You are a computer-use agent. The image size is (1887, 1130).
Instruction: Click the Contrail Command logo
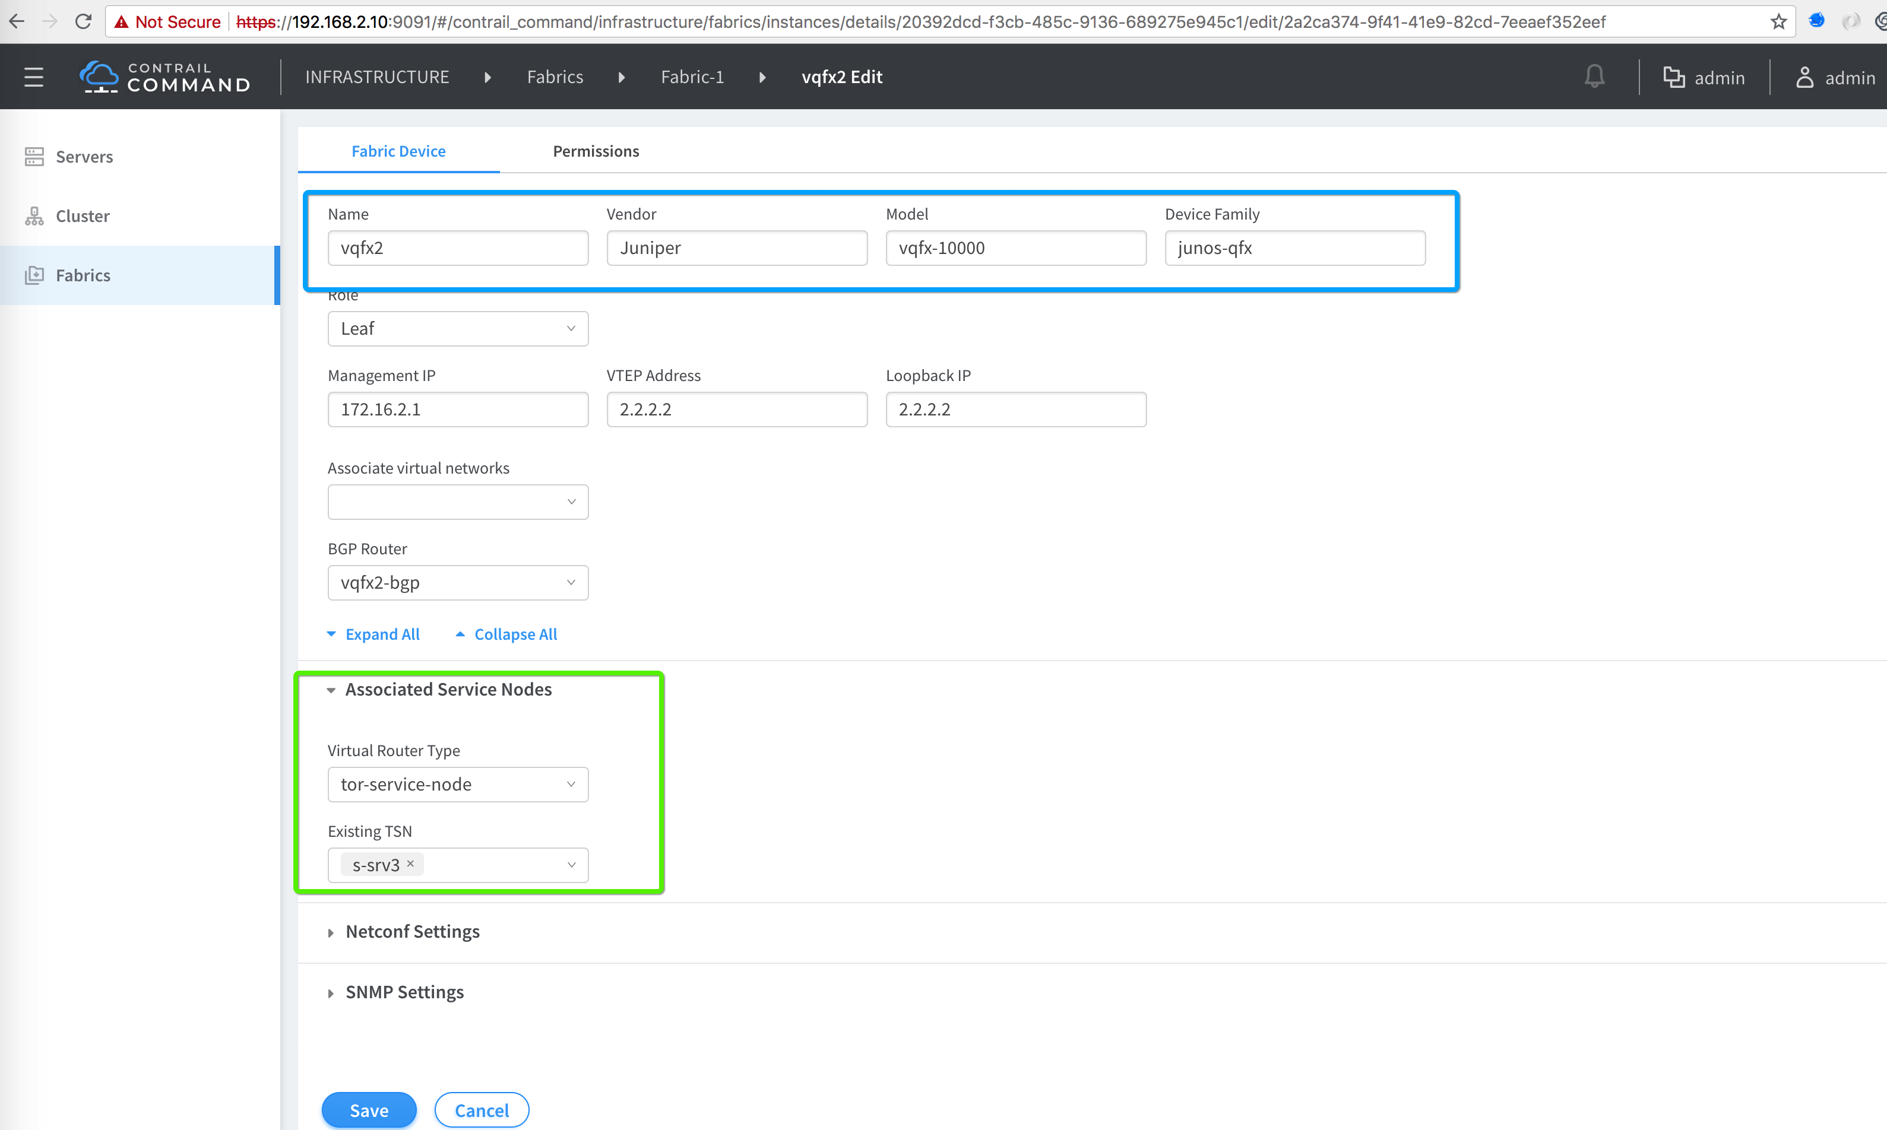[x=165, y=77]
